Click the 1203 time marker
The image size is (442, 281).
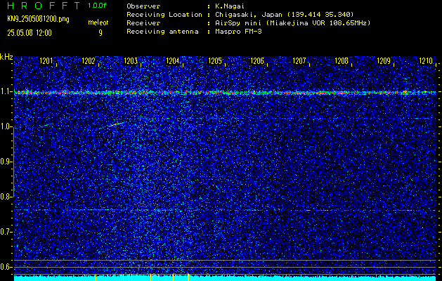[x=131, y=61]
